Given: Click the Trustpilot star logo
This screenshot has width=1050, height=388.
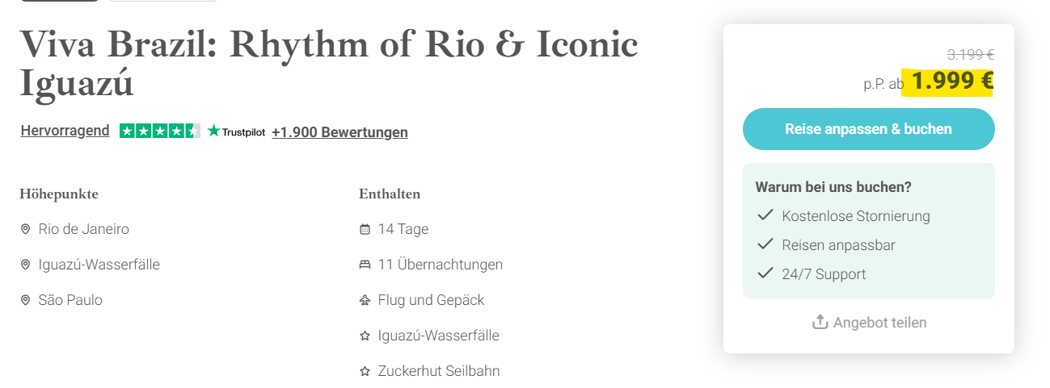Looking at the screenshot, I should coord(214,131).
